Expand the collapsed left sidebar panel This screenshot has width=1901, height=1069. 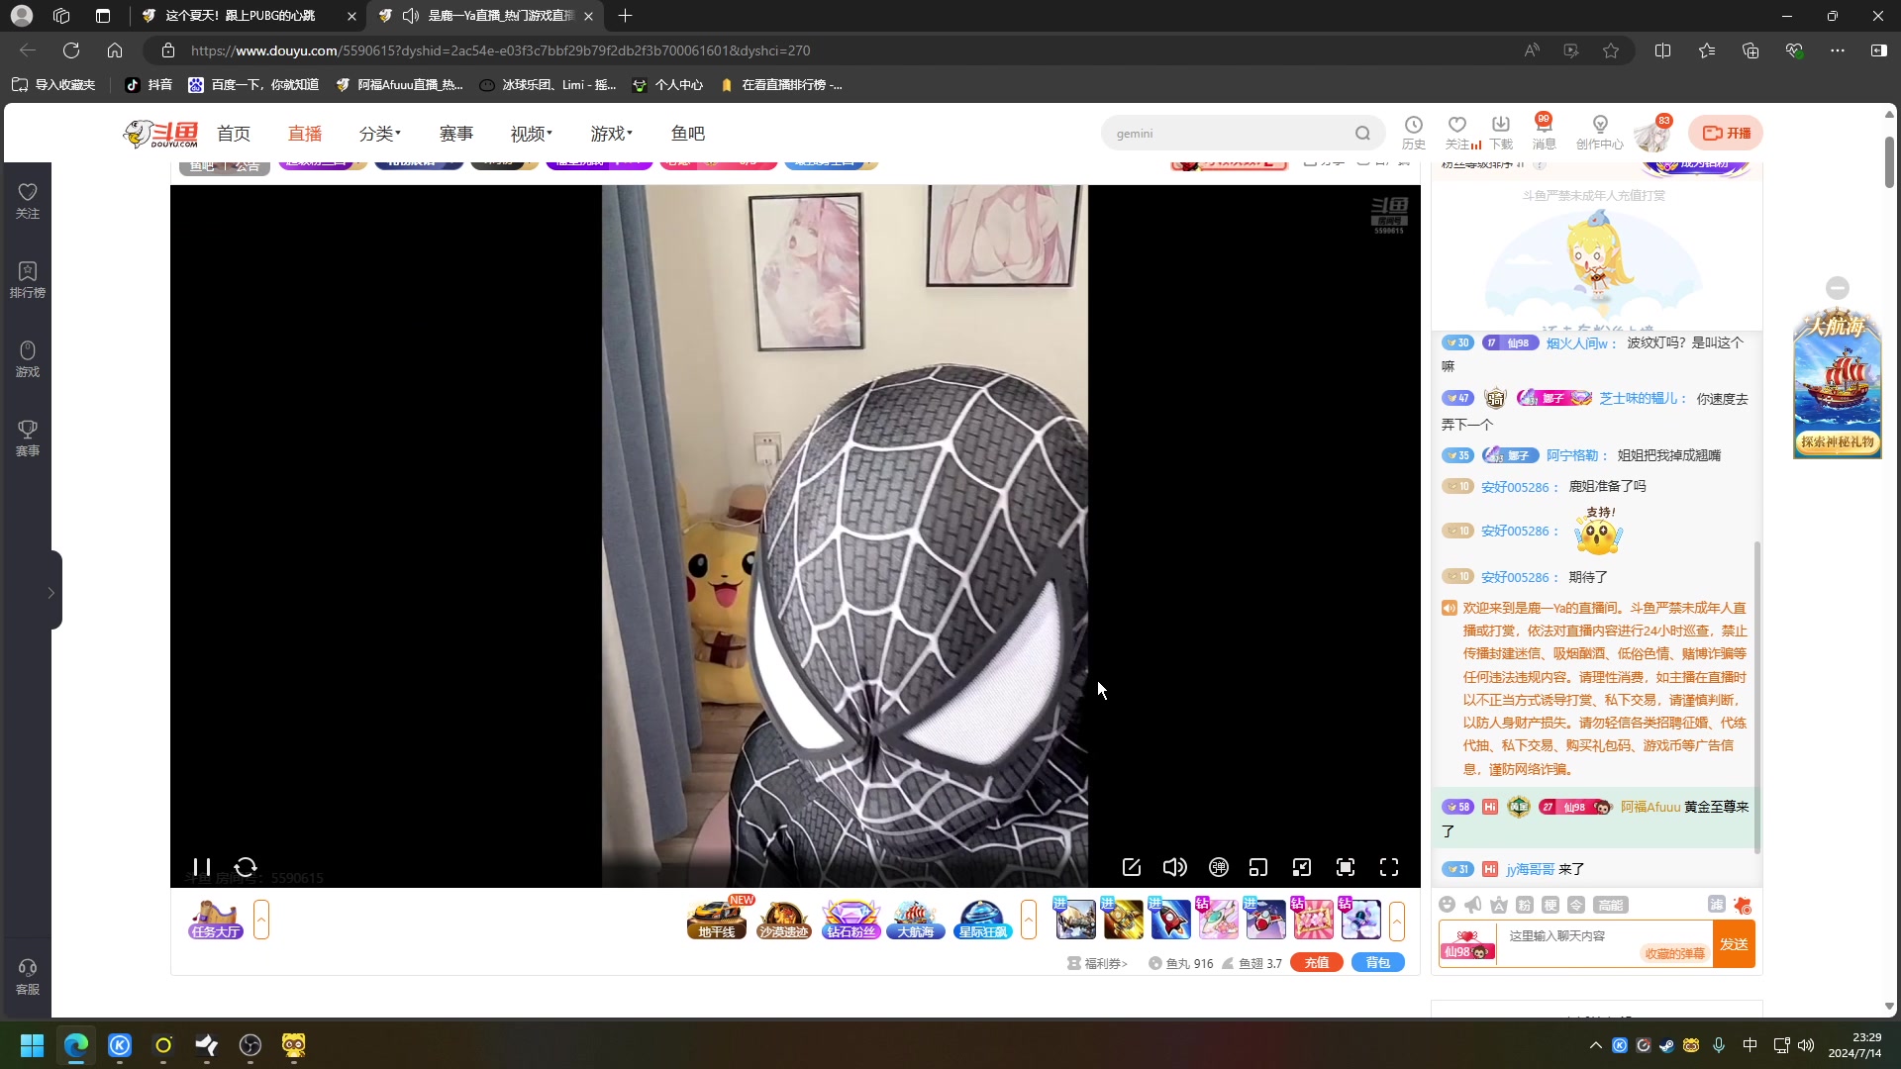click(50, 592)
